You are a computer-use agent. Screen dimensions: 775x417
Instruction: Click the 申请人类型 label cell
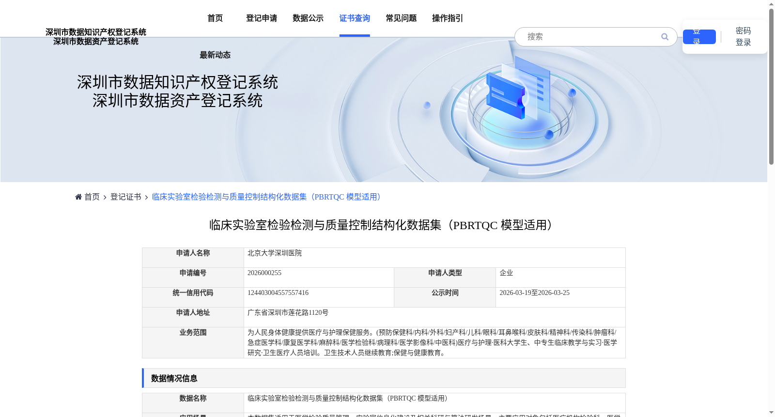click(x=445, y=278)
